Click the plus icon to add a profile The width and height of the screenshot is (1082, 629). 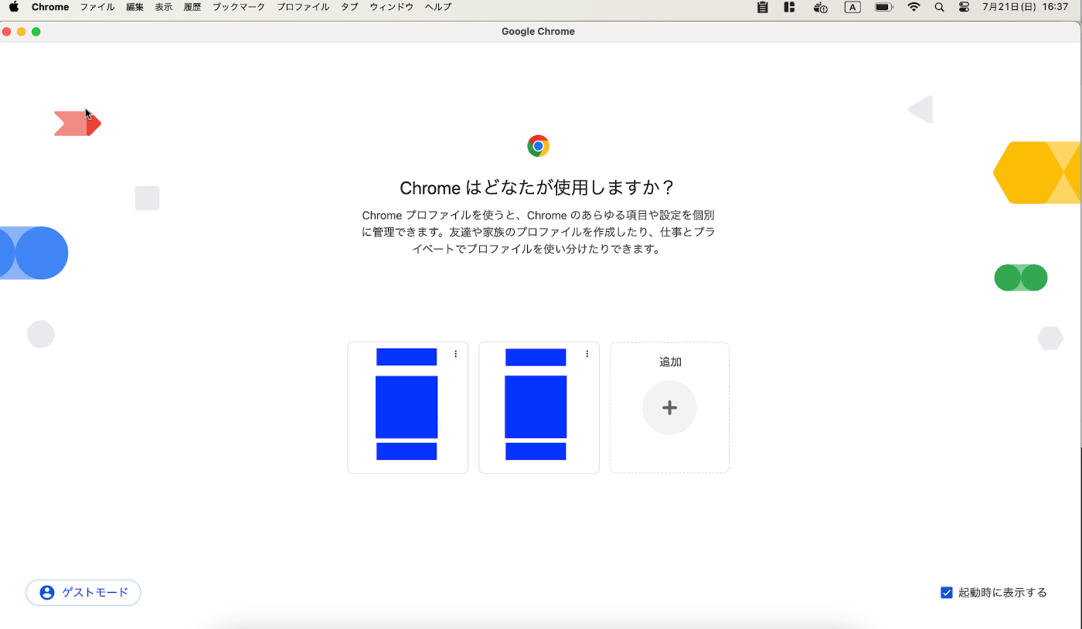pos(670,408)
